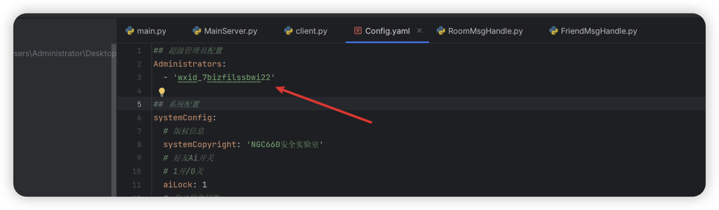Image resolution: width=719 pixels, height=210 pixels.
Task: Click the Python icon on client.py tab
Action: pos(288,31)
